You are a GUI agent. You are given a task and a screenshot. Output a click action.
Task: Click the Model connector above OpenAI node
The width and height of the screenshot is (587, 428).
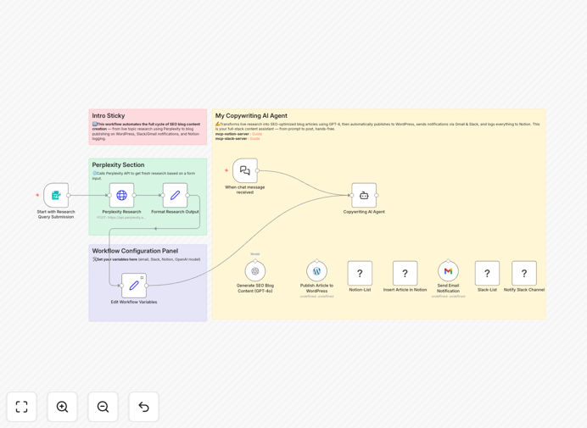[x=255, y=261]
